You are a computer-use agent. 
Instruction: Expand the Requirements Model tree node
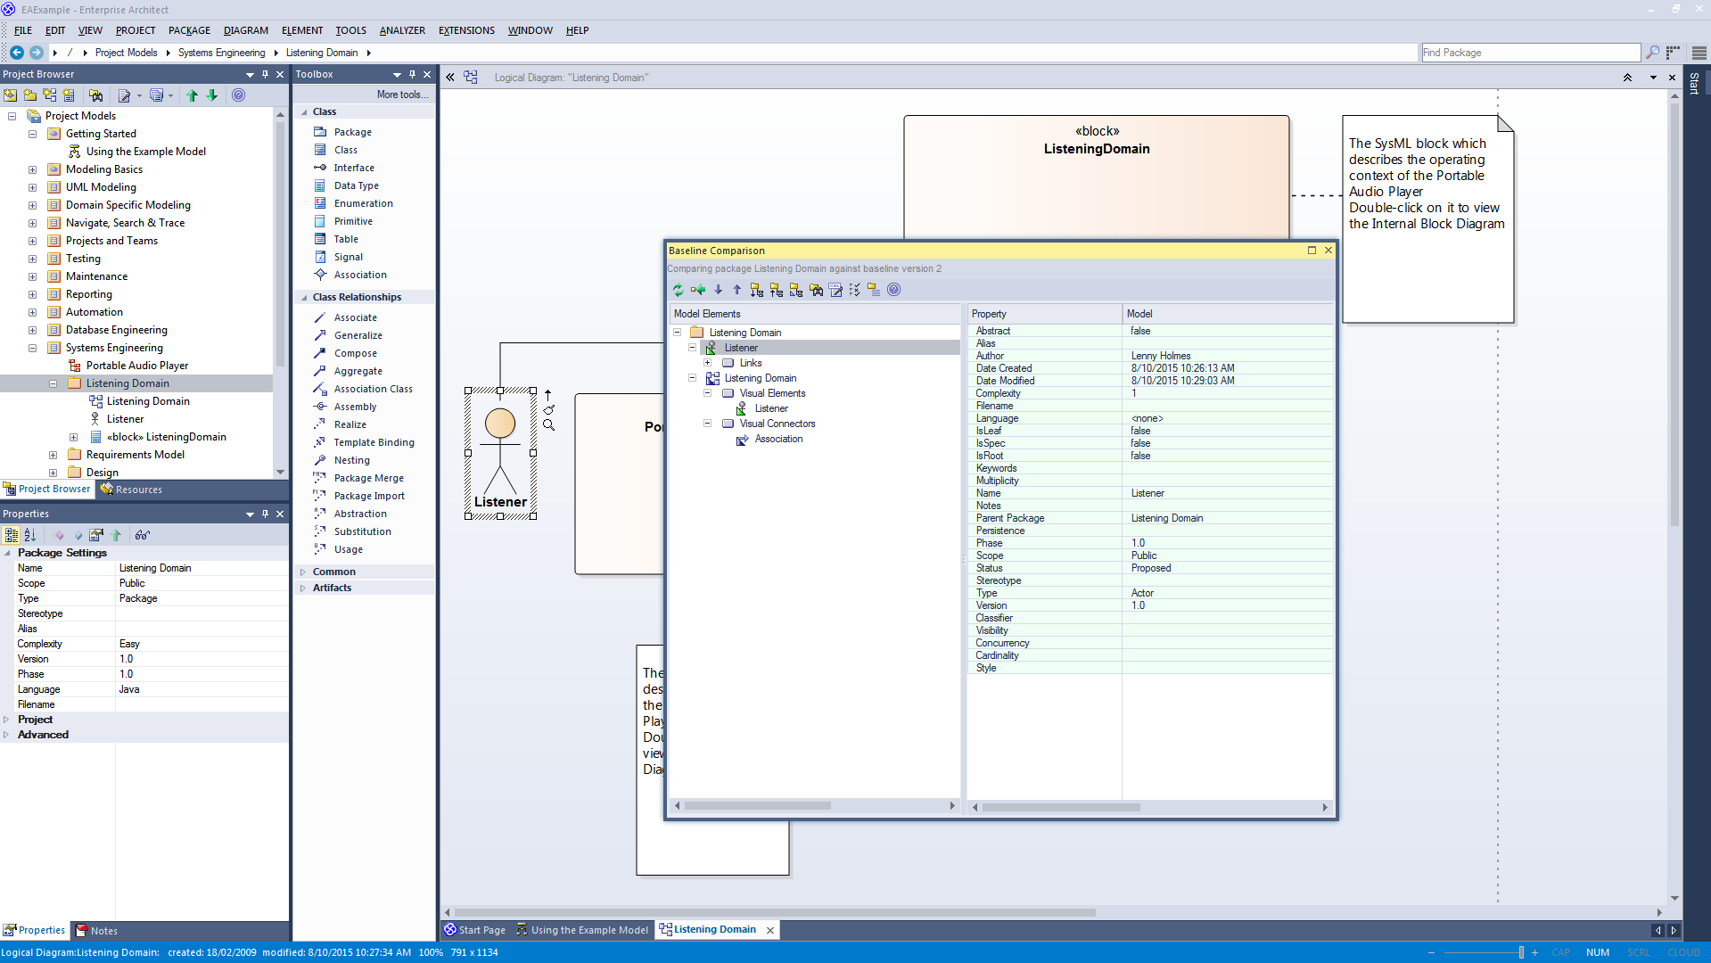53,455
